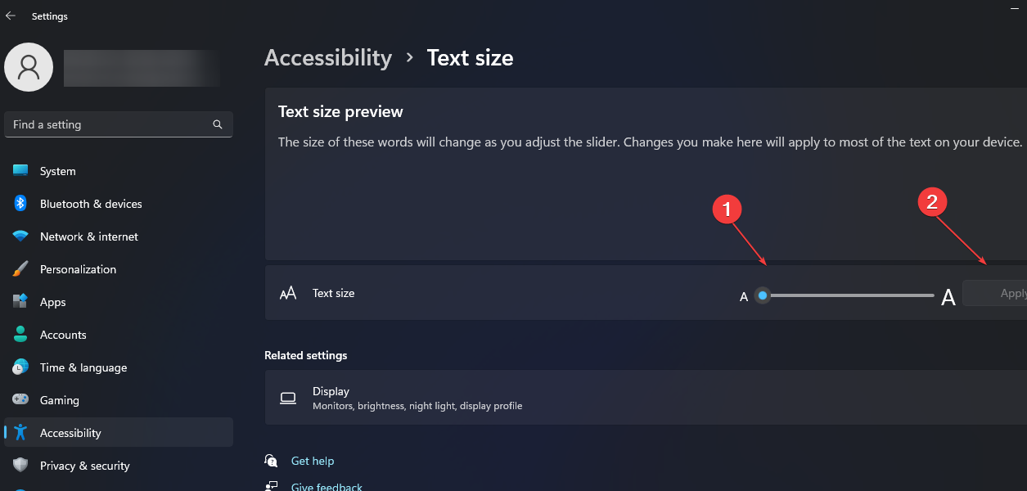This screenshot has height=491, width=1027.
Task: Select the Gaming controller icon
Action: pyautogui.click(x=20, y=400)
